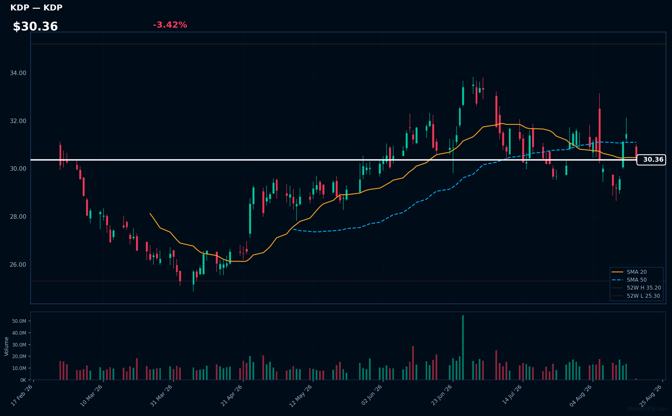This screenshot has height=416, width=672.
Task: Click the 40.0M volume axis label
Action: click(19, 333)
